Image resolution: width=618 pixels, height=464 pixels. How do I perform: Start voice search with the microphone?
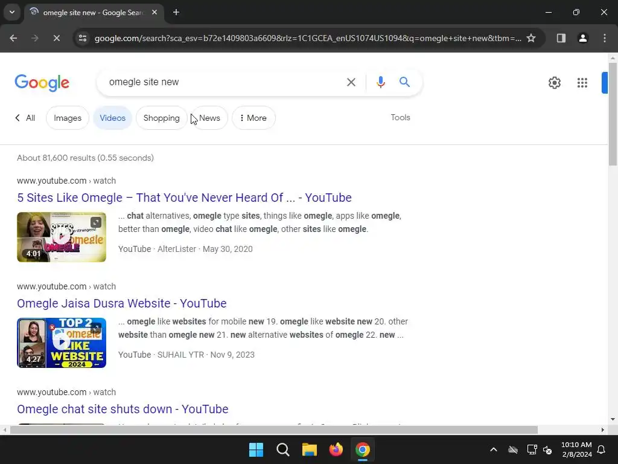[380, 82]
